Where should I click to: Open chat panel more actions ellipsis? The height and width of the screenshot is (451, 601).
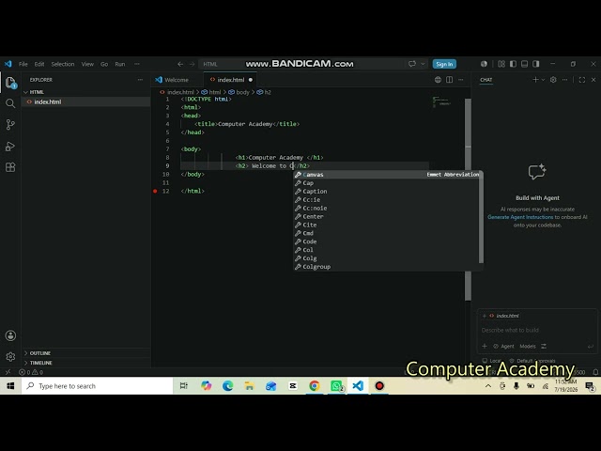pos(564,80)
